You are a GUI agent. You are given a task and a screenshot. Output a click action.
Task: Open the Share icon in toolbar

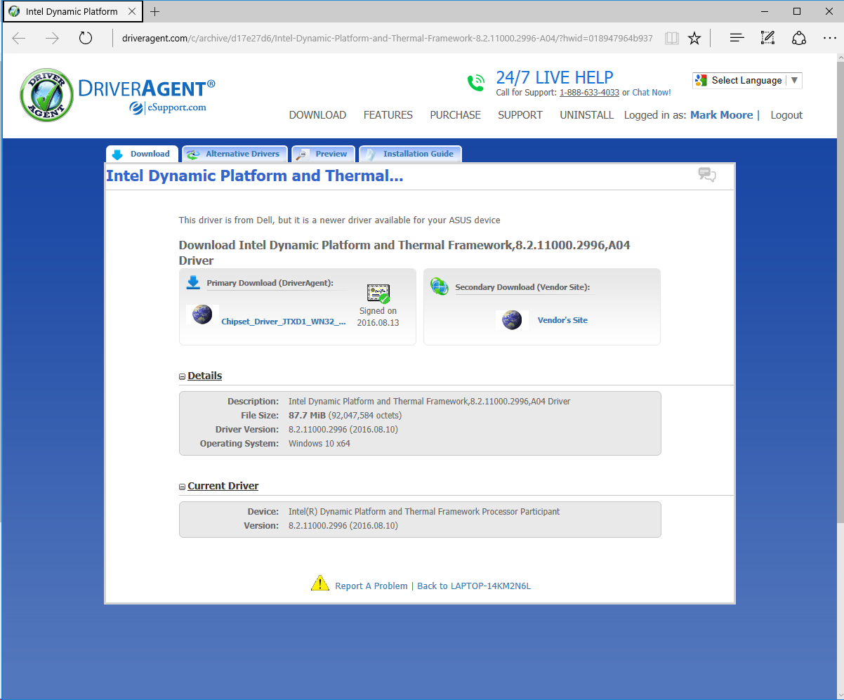point(799,38)
